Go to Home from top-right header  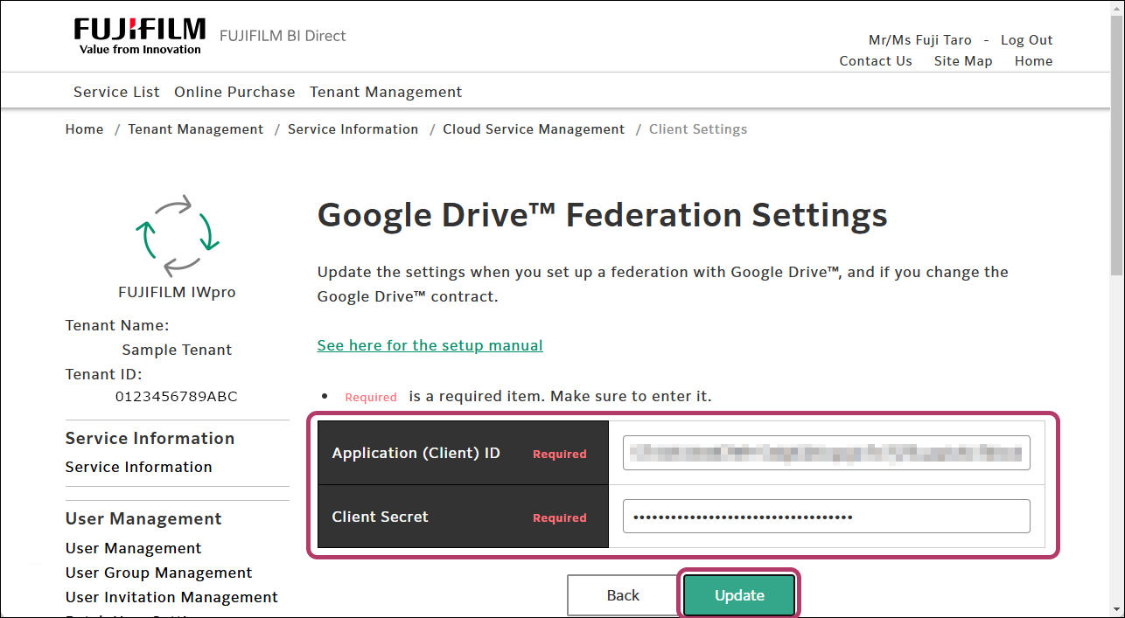click(x=1033, y=61)
